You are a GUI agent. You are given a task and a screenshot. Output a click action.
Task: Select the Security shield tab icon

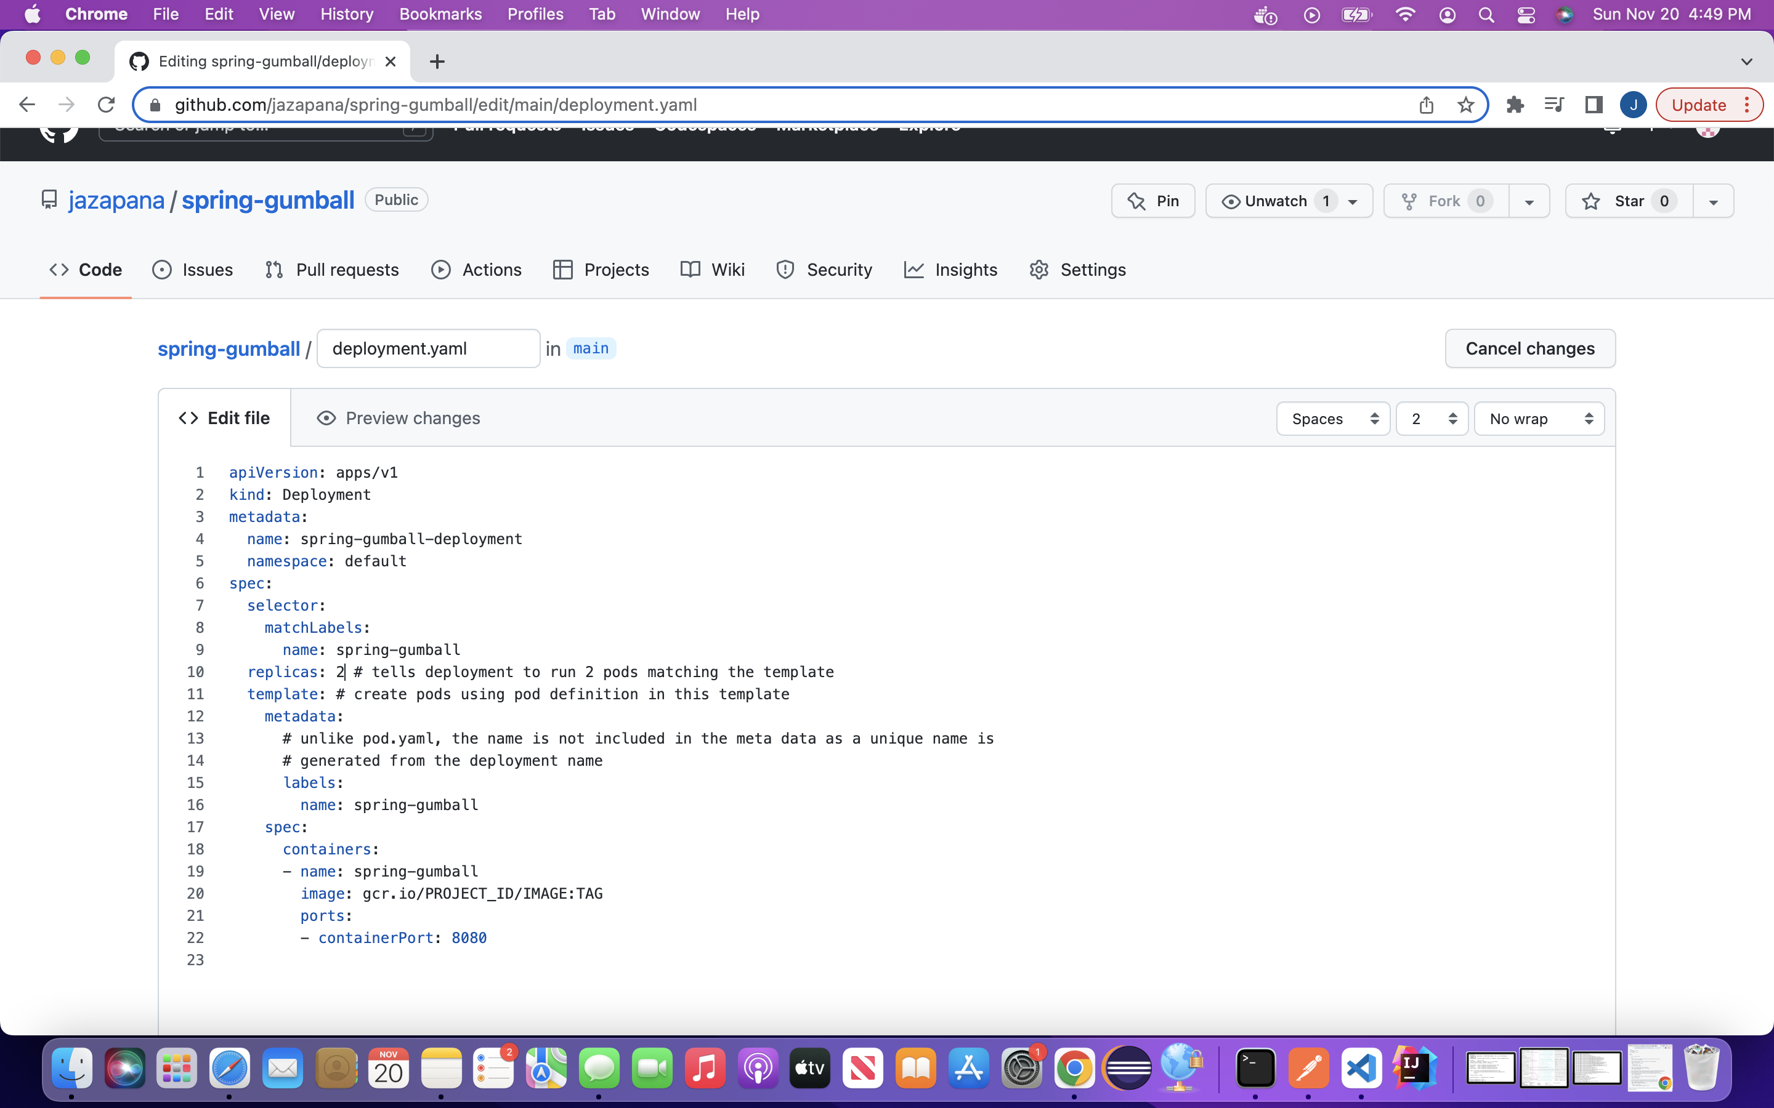click(785, 270)
